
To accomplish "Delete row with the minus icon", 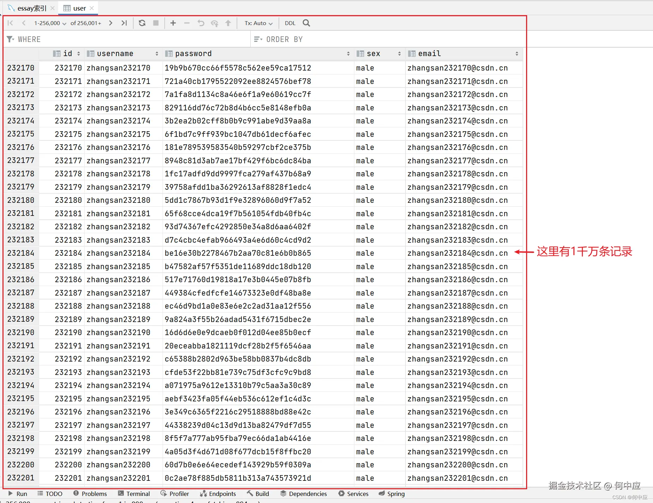I will click(x=187, y=23).
